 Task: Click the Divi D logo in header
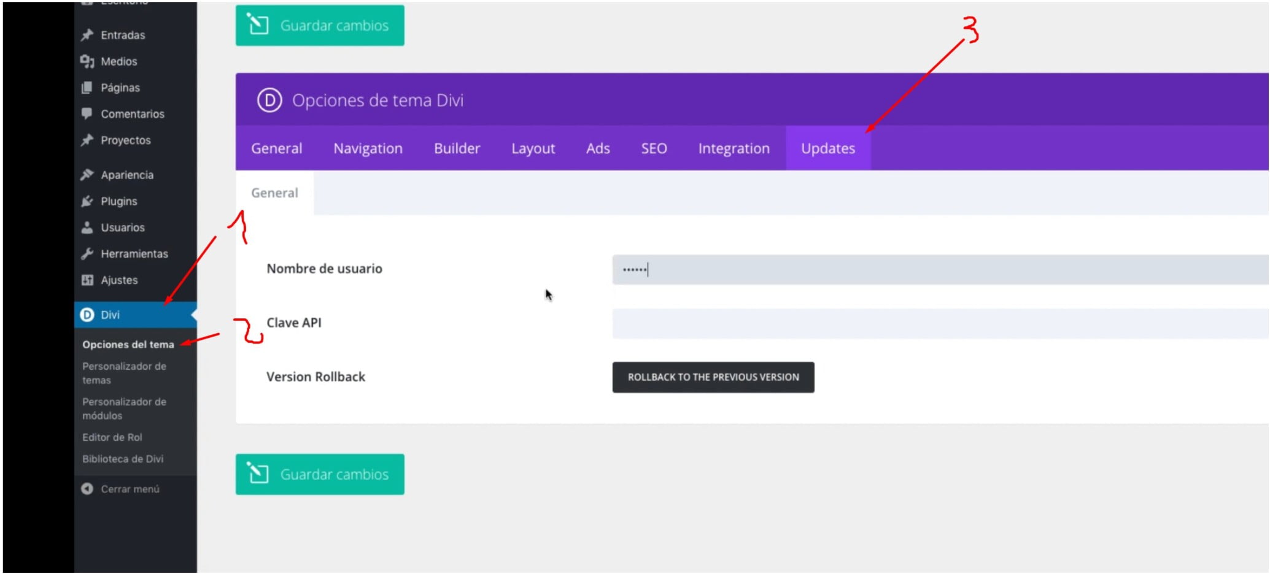click(x=269, y=100)
